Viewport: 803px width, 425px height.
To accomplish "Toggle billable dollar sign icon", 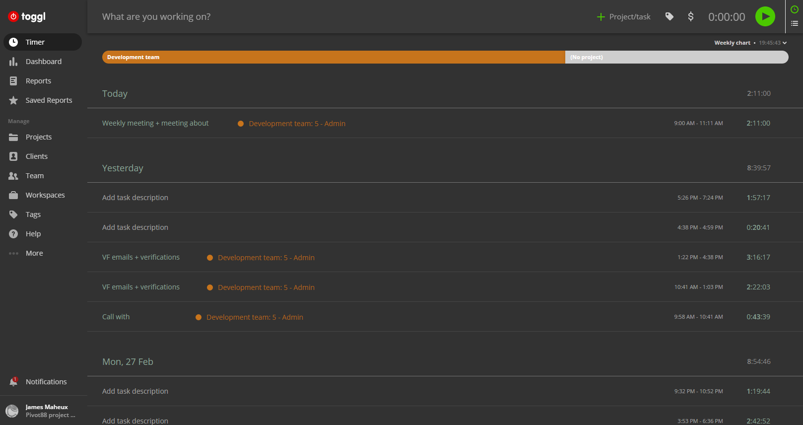I will [x=691, y=16].
